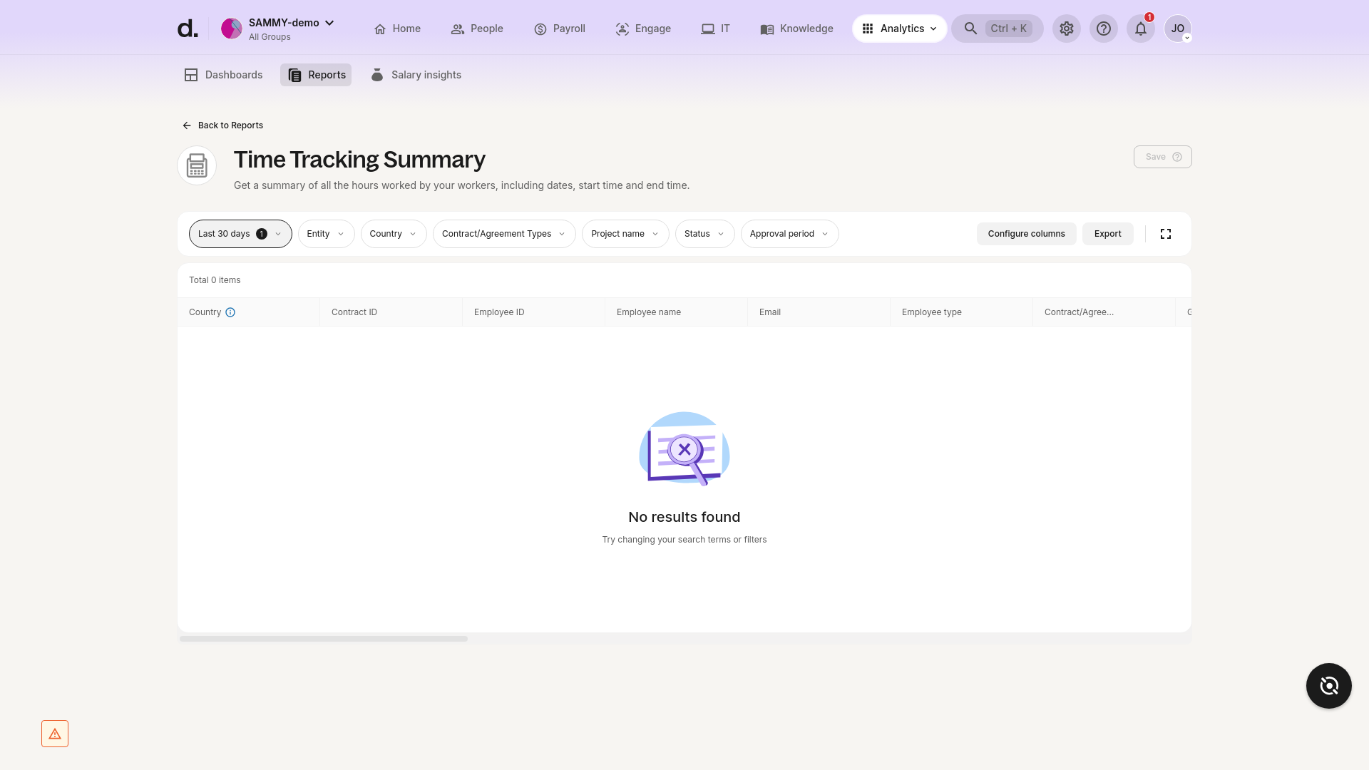1369x770 pixels.
Task: Open the Entity filter dropdown
Action: click(x=326, y=234)
